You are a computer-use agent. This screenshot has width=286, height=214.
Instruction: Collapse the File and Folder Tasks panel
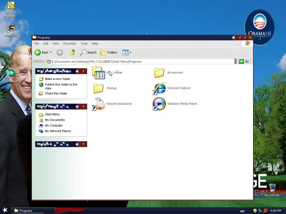pos(83,71)
